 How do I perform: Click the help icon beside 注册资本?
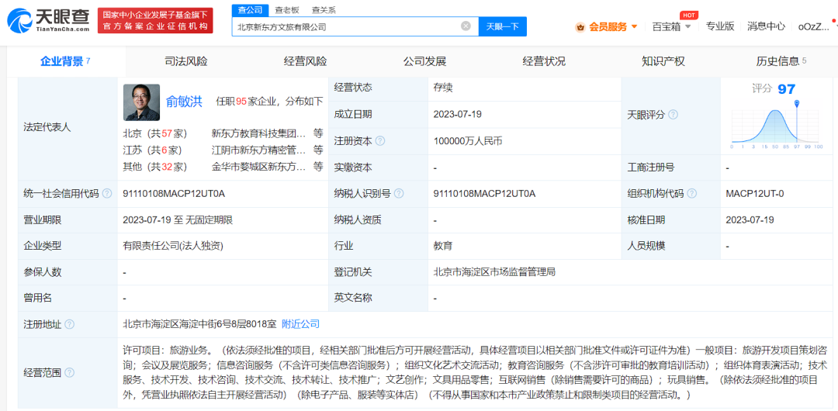[x=380, y=141]
